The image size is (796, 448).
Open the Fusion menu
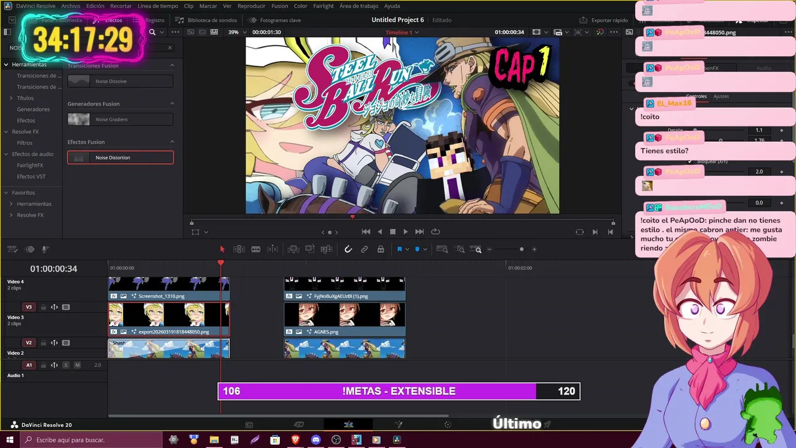(280, 6)
